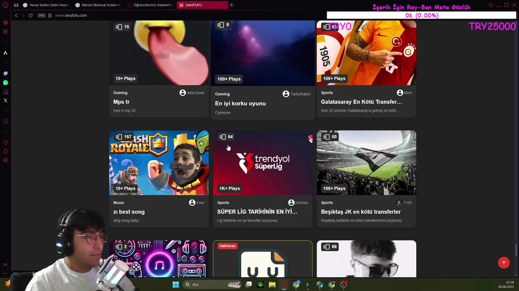Click the 1K+ Plays badge on Trendyol card

pyautogui.click(x=229, y=188)
